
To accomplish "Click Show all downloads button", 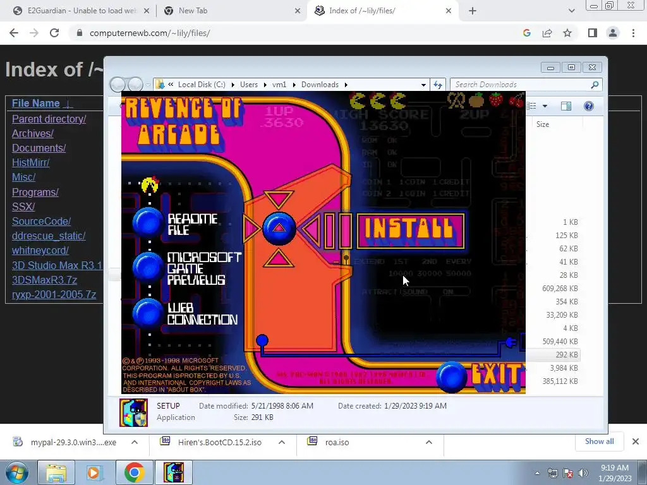I will (x=599, y=441).
